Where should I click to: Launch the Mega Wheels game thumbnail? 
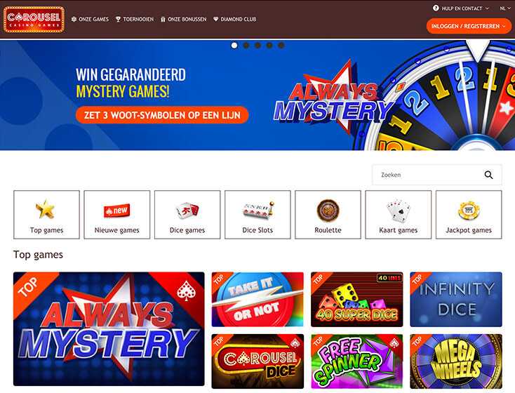tap(456, 361)
